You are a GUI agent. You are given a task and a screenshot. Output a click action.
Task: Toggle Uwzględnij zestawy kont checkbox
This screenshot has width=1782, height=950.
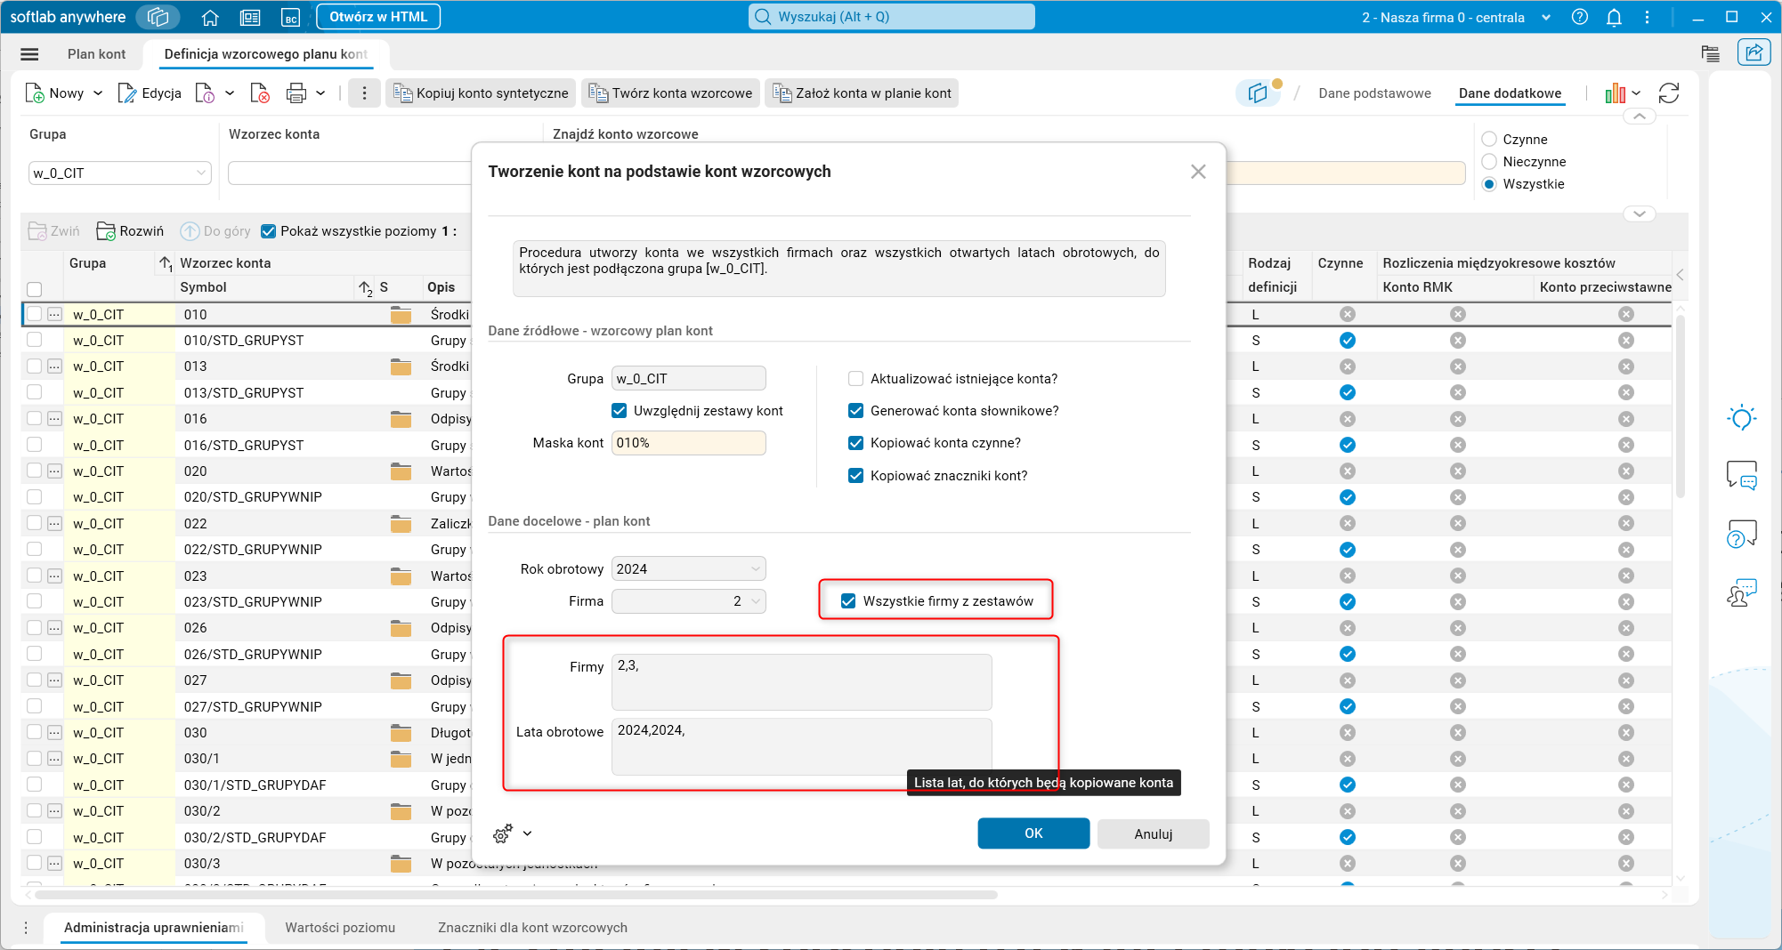620,411
